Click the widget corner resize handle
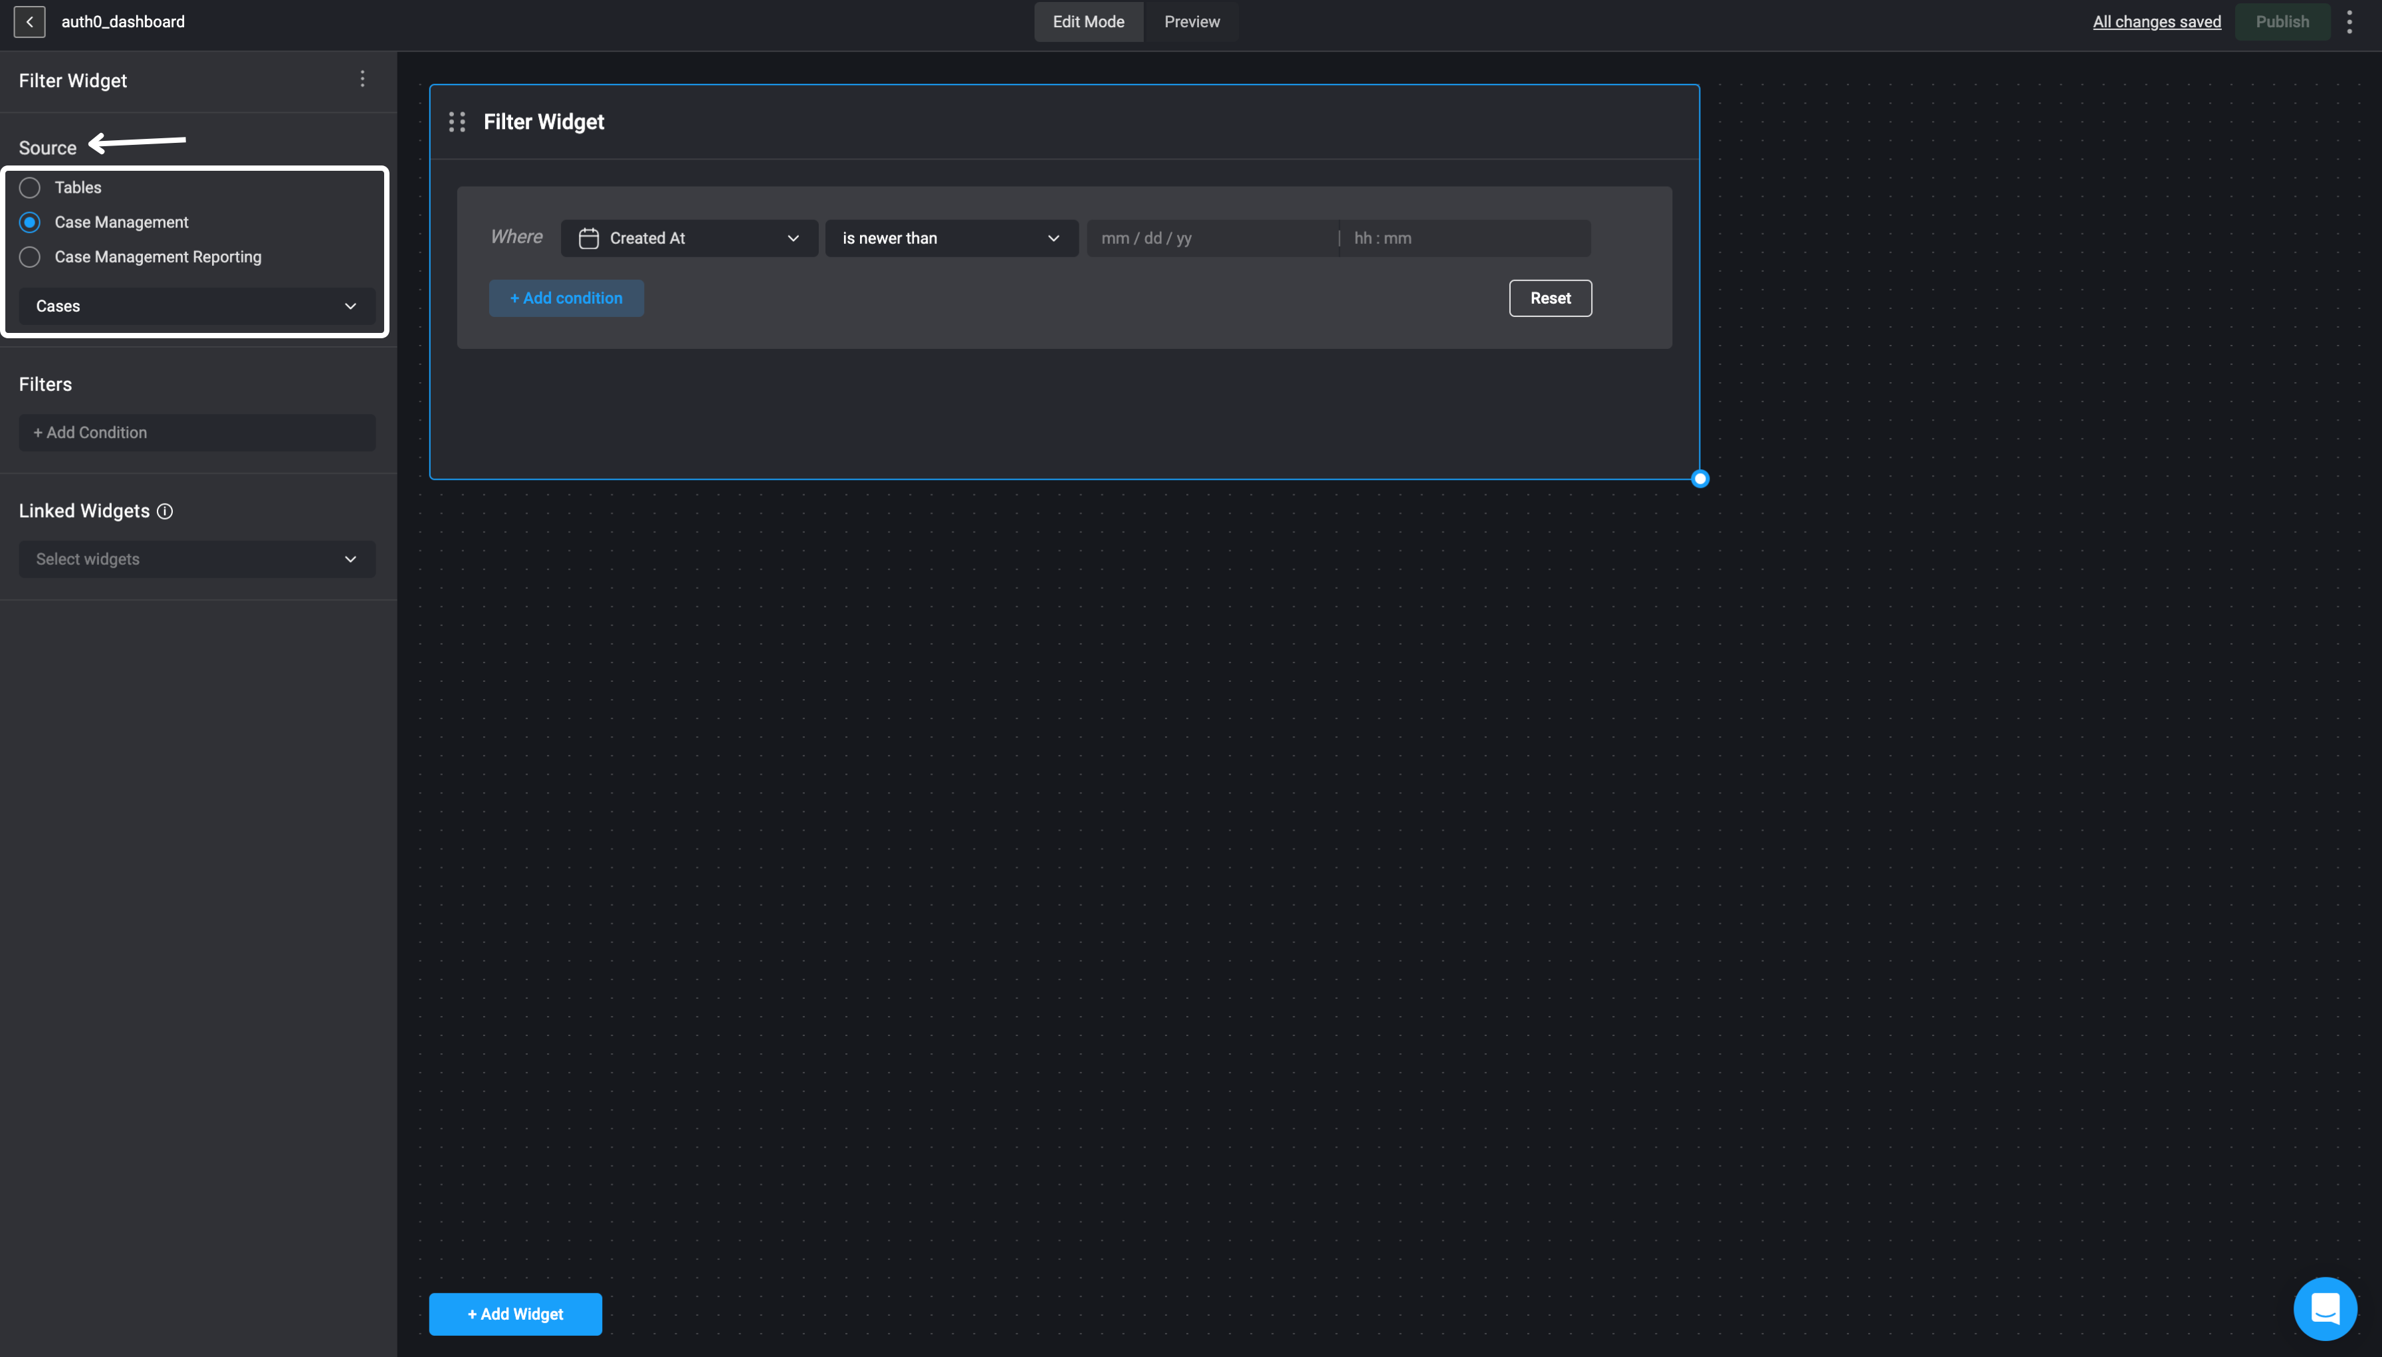 pos(1700,478)
